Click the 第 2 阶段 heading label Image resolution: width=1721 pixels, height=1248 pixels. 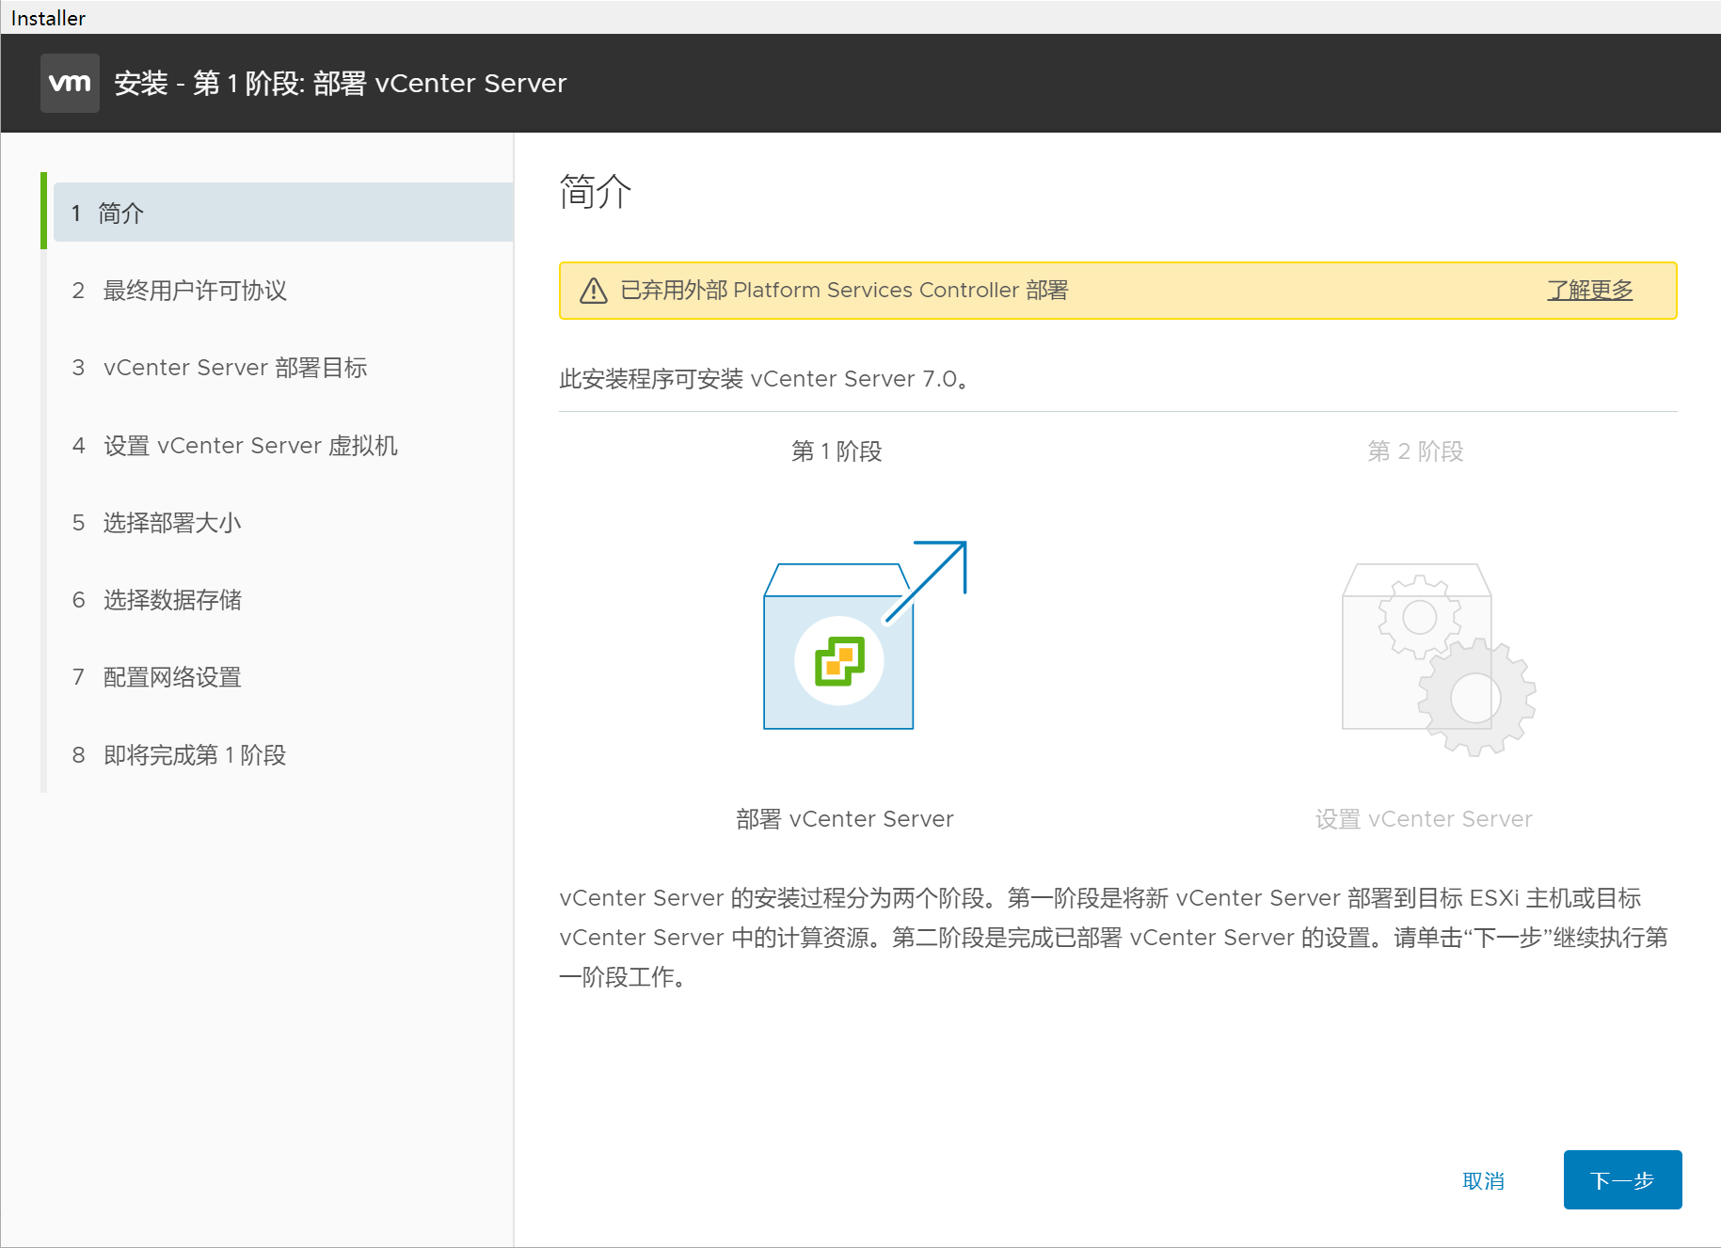coord(1415,451)
